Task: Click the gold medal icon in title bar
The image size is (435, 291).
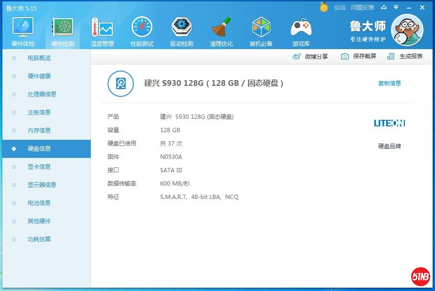Action: point(324,8)
